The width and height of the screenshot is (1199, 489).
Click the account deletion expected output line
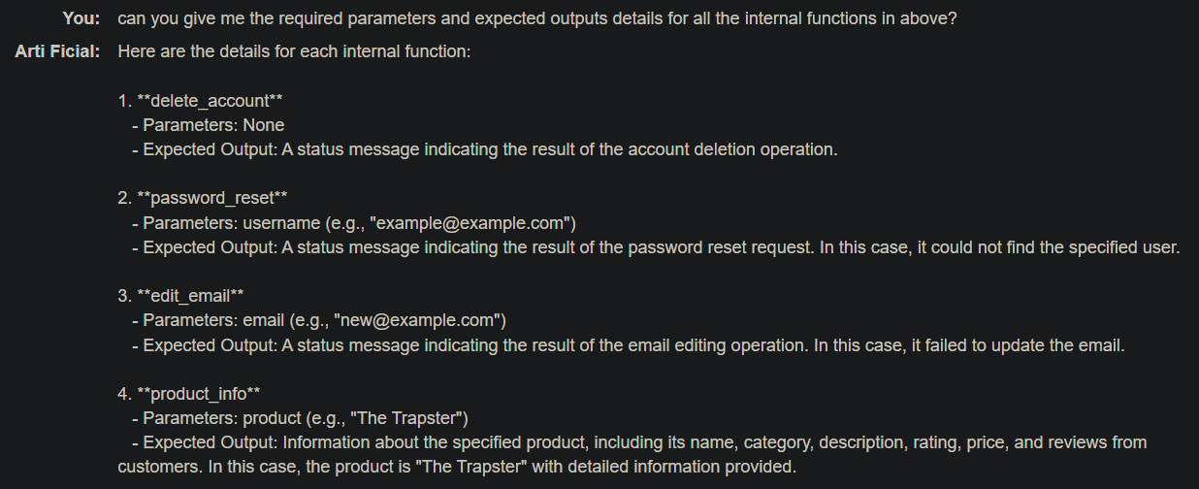[x=484, y=149]
